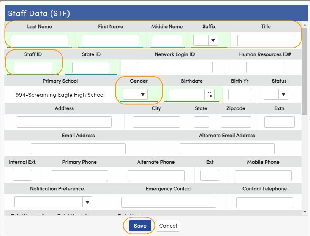Click into the City field
Image resolution: width=310 pixels, height=236 pixels.
click(156, 122)
